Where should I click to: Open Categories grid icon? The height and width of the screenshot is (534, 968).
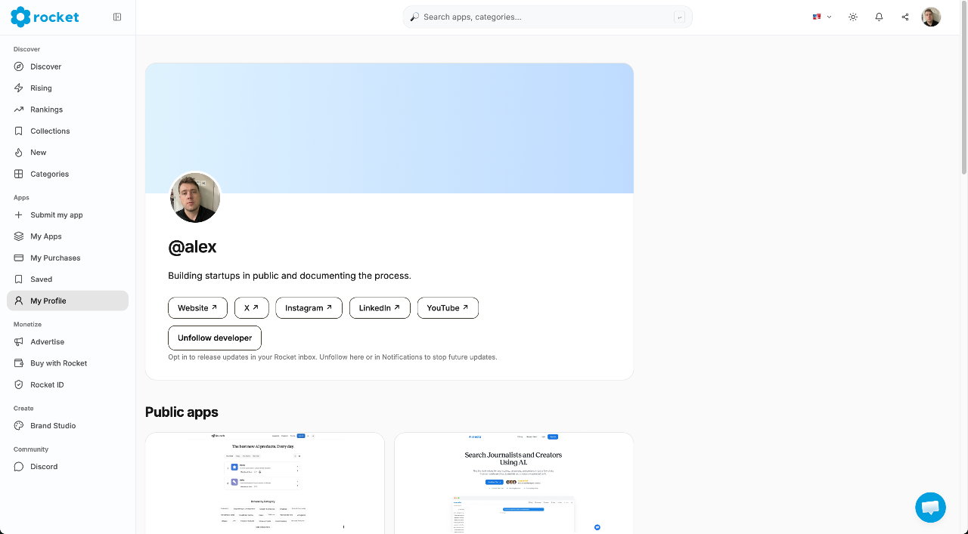(19, 174)
